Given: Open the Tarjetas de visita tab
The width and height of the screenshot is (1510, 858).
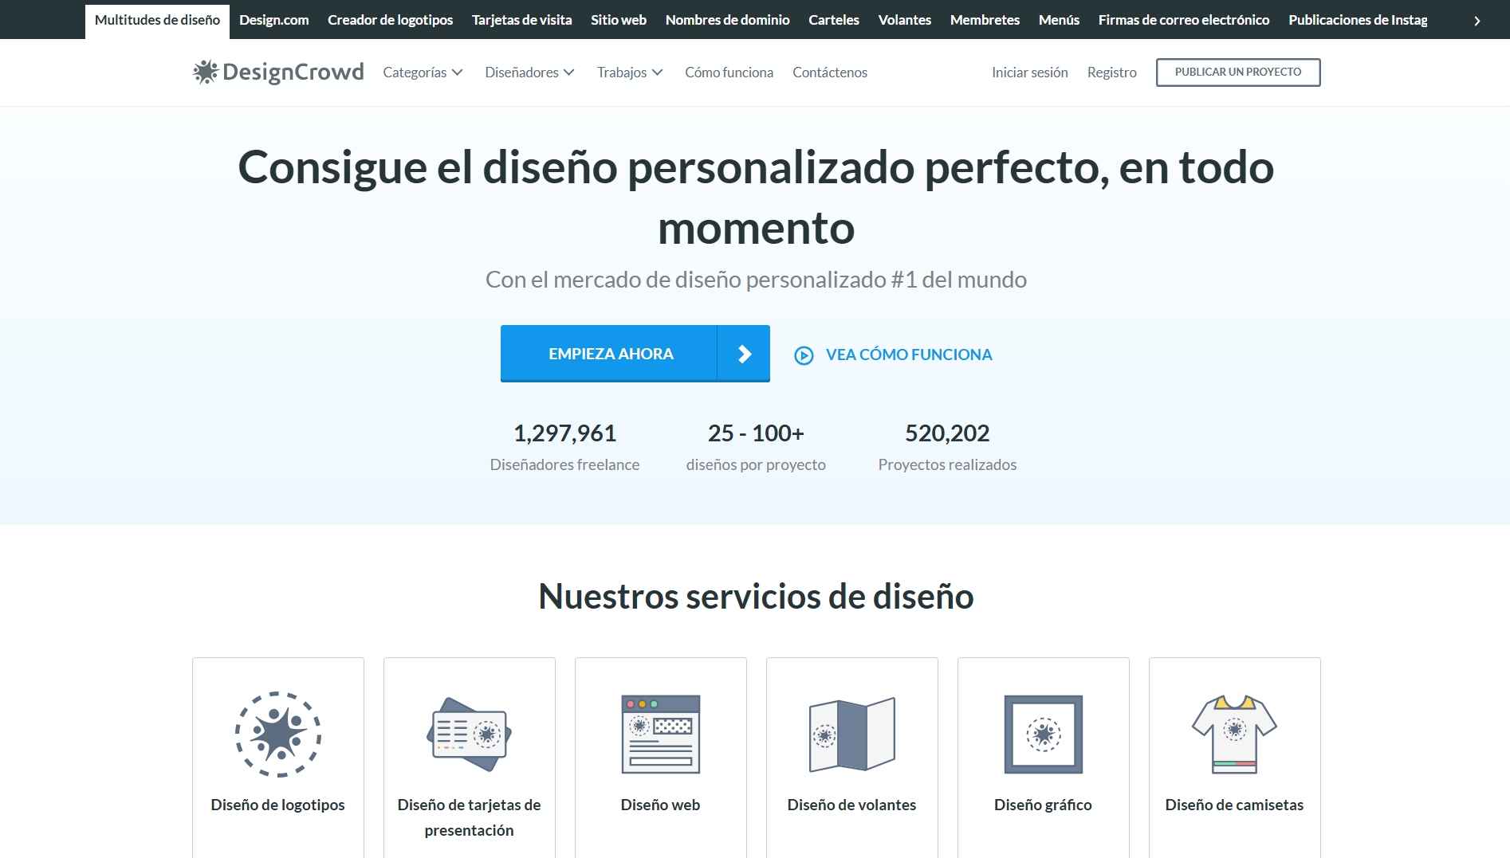Looking at the screenshot, I should coord(521,20).
